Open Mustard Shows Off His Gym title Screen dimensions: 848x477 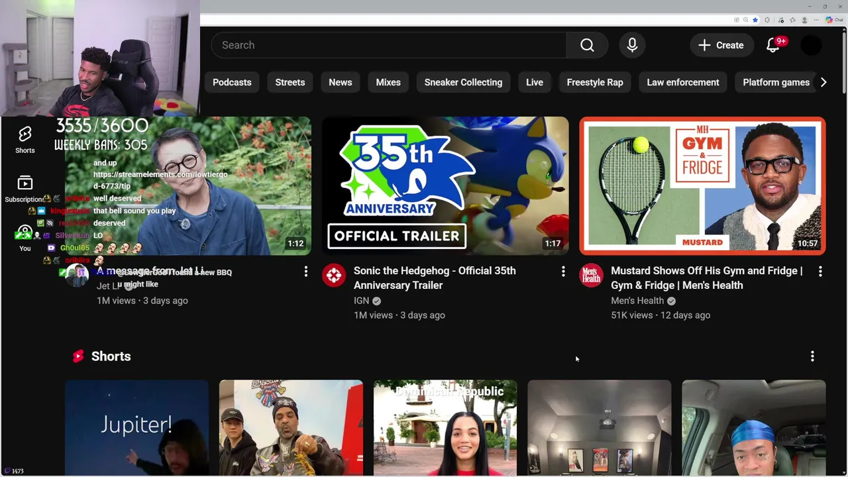pos(707,278)
